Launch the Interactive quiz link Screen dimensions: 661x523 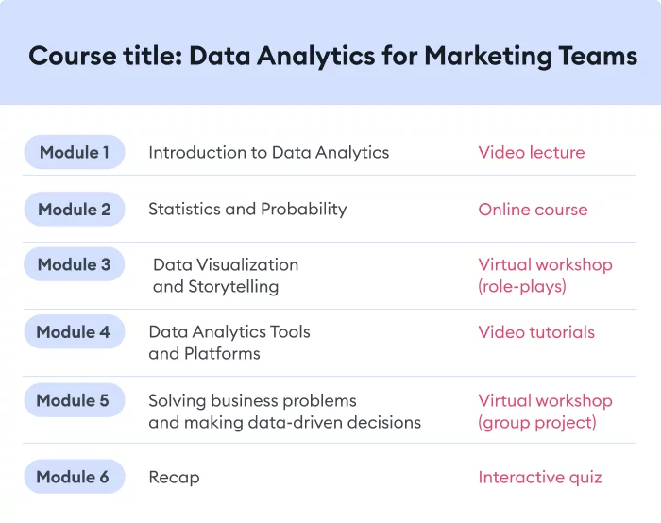click(x=539, y=477)
